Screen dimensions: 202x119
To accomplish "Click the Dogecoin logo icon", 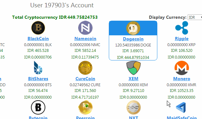I will [133, 28].
